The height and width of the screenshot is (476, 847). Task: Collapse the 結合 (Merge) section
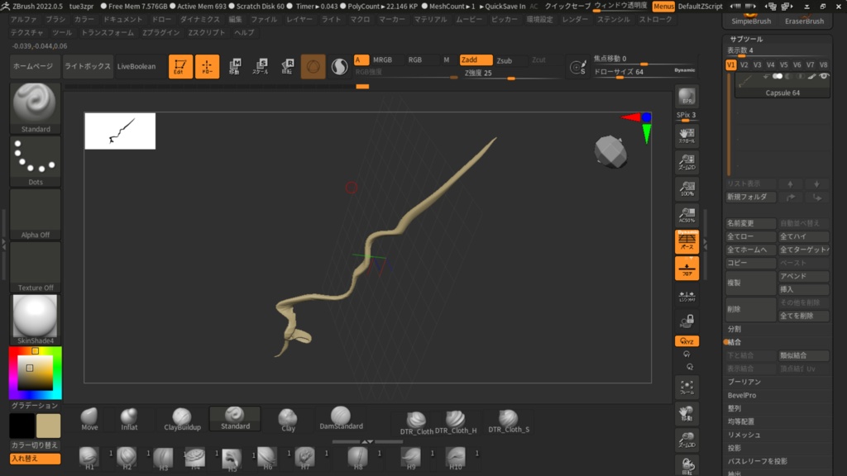click(735, 342)
